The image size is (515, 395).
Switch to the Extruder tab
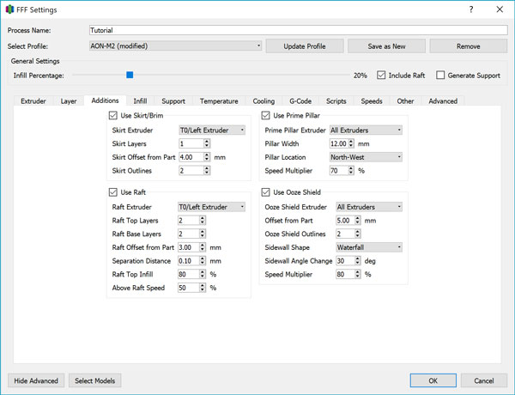pos(33,101)
